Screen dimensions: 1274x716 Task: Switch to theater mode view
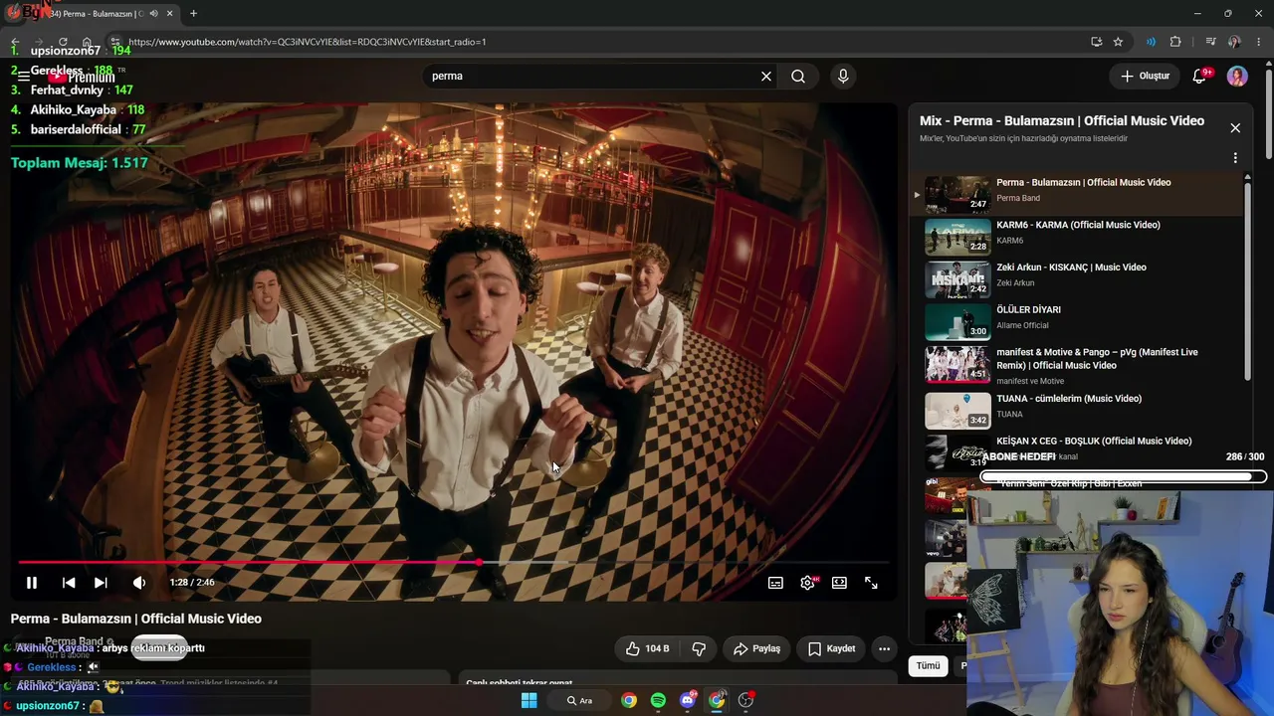click(839, 583)
